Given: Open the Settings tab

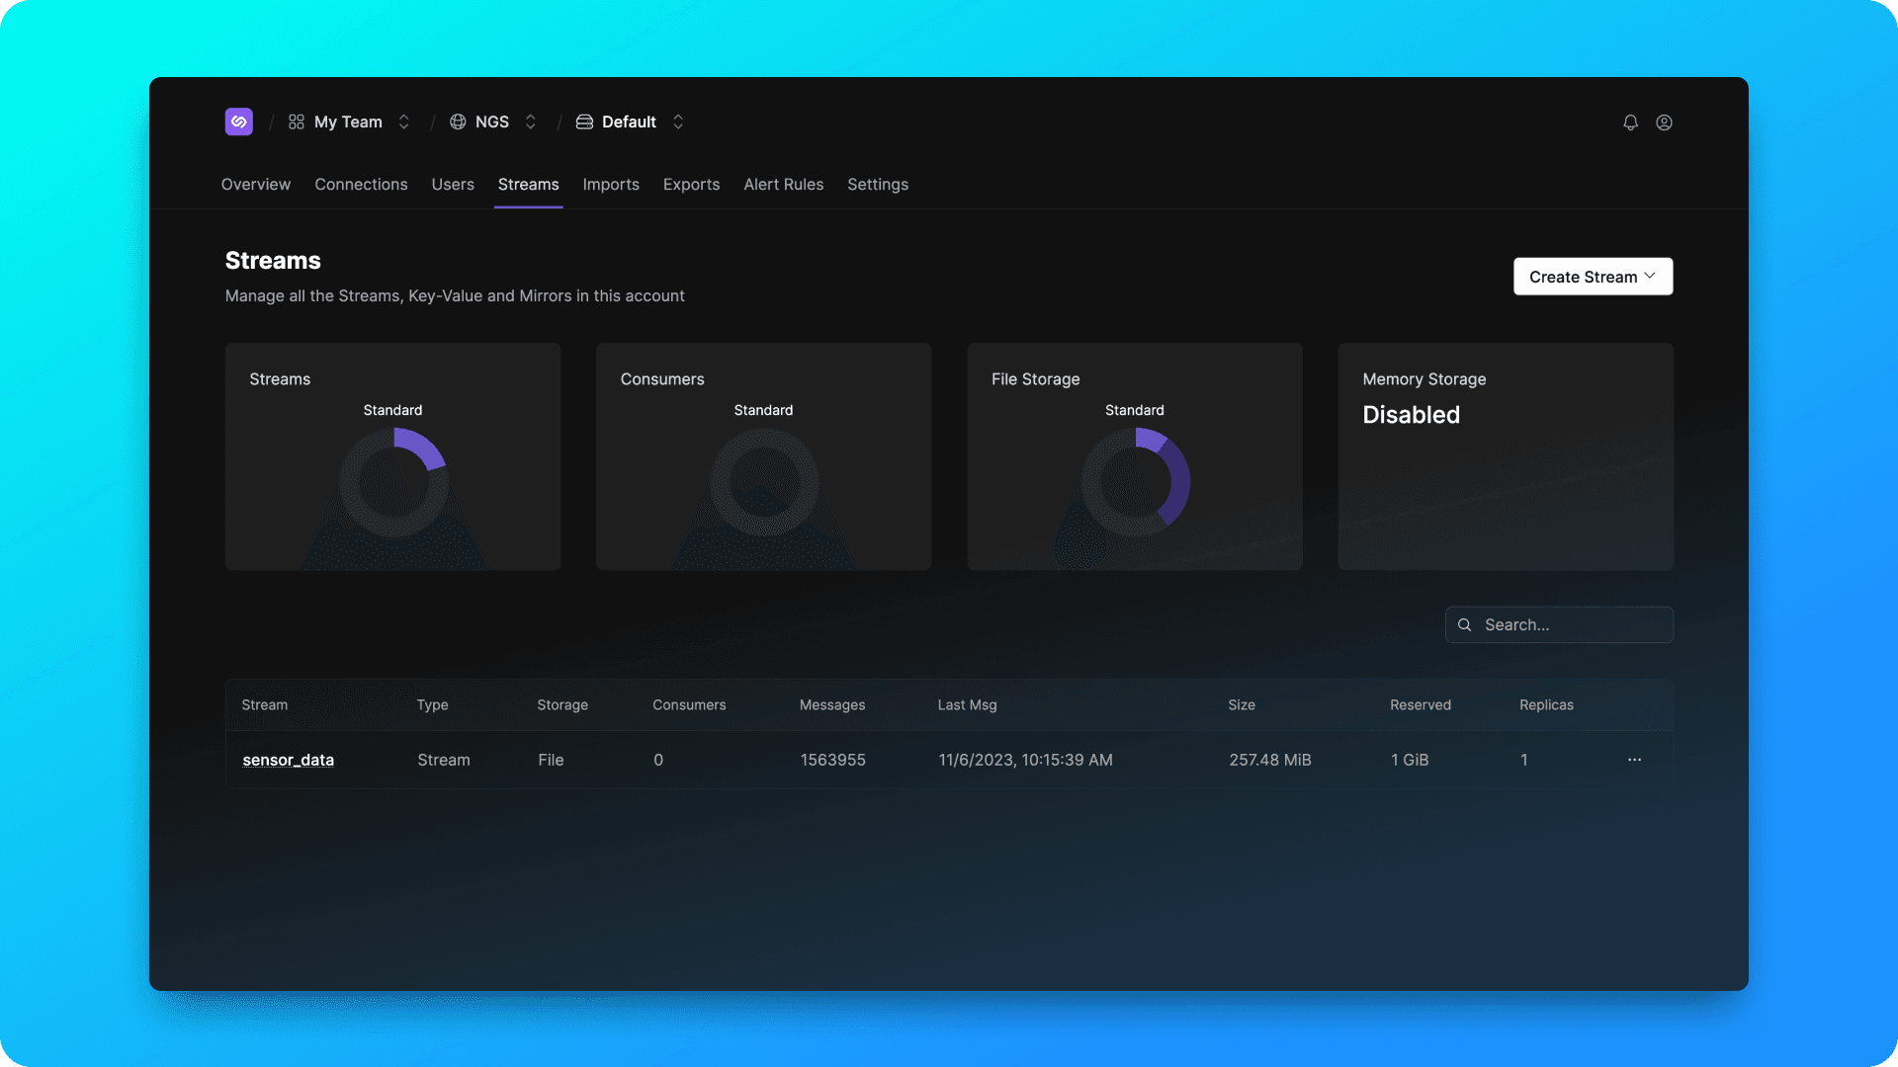Looking at the screenshot, I should 877,185.
